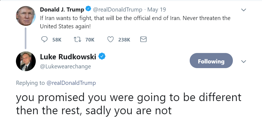Open Donald J. Trump's profile picture

tap(26, 16)
